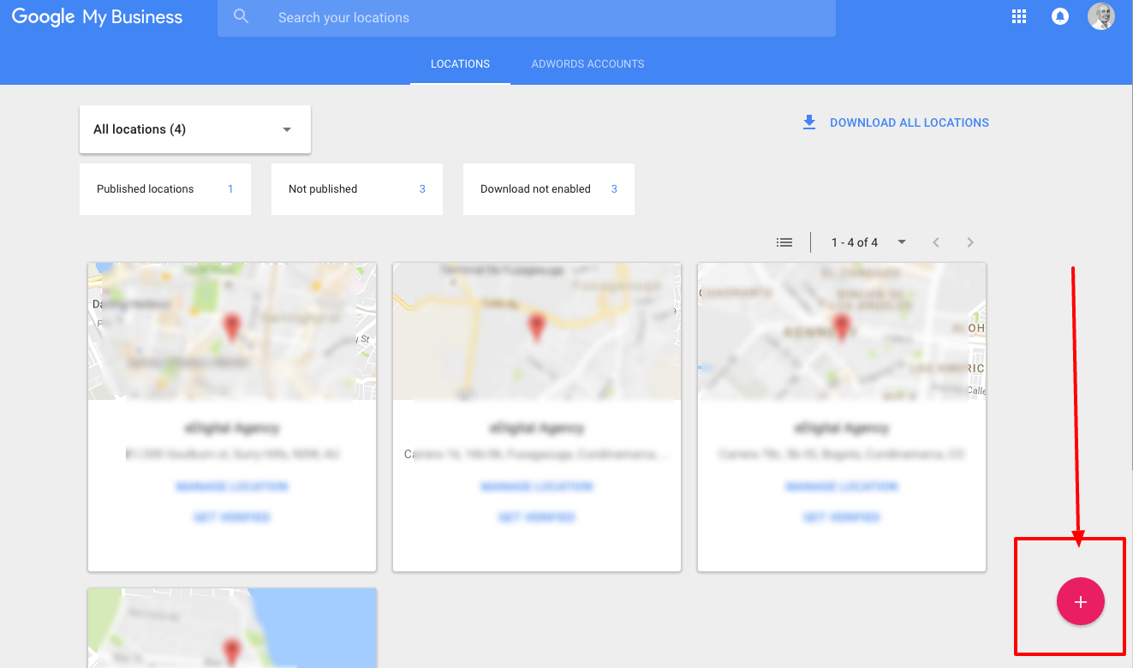Image resolution: width=1133 pixels, height=668 pixels.
Task: Click the red pin on Bogota map
Action: [842, 328]
